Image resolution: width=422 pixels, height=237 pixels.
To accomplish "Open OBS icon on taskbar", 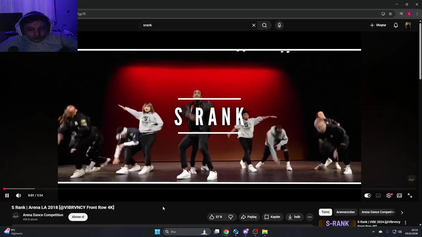I will (255, 232).
